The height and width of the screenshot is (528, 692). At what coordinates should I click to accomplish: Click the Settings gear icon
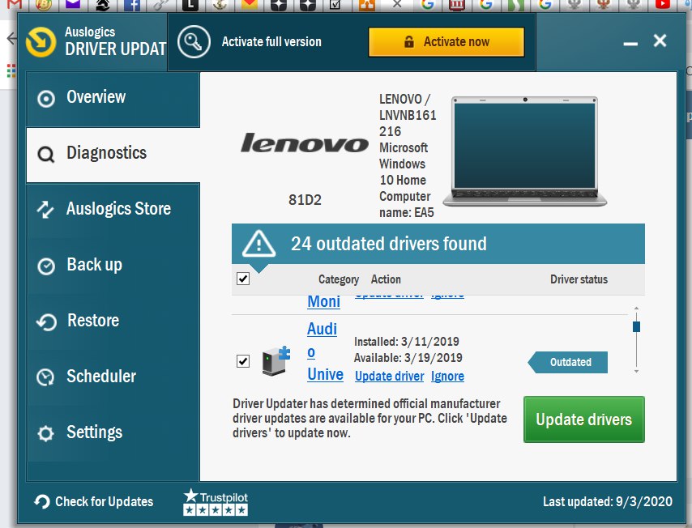coord(45,433)
